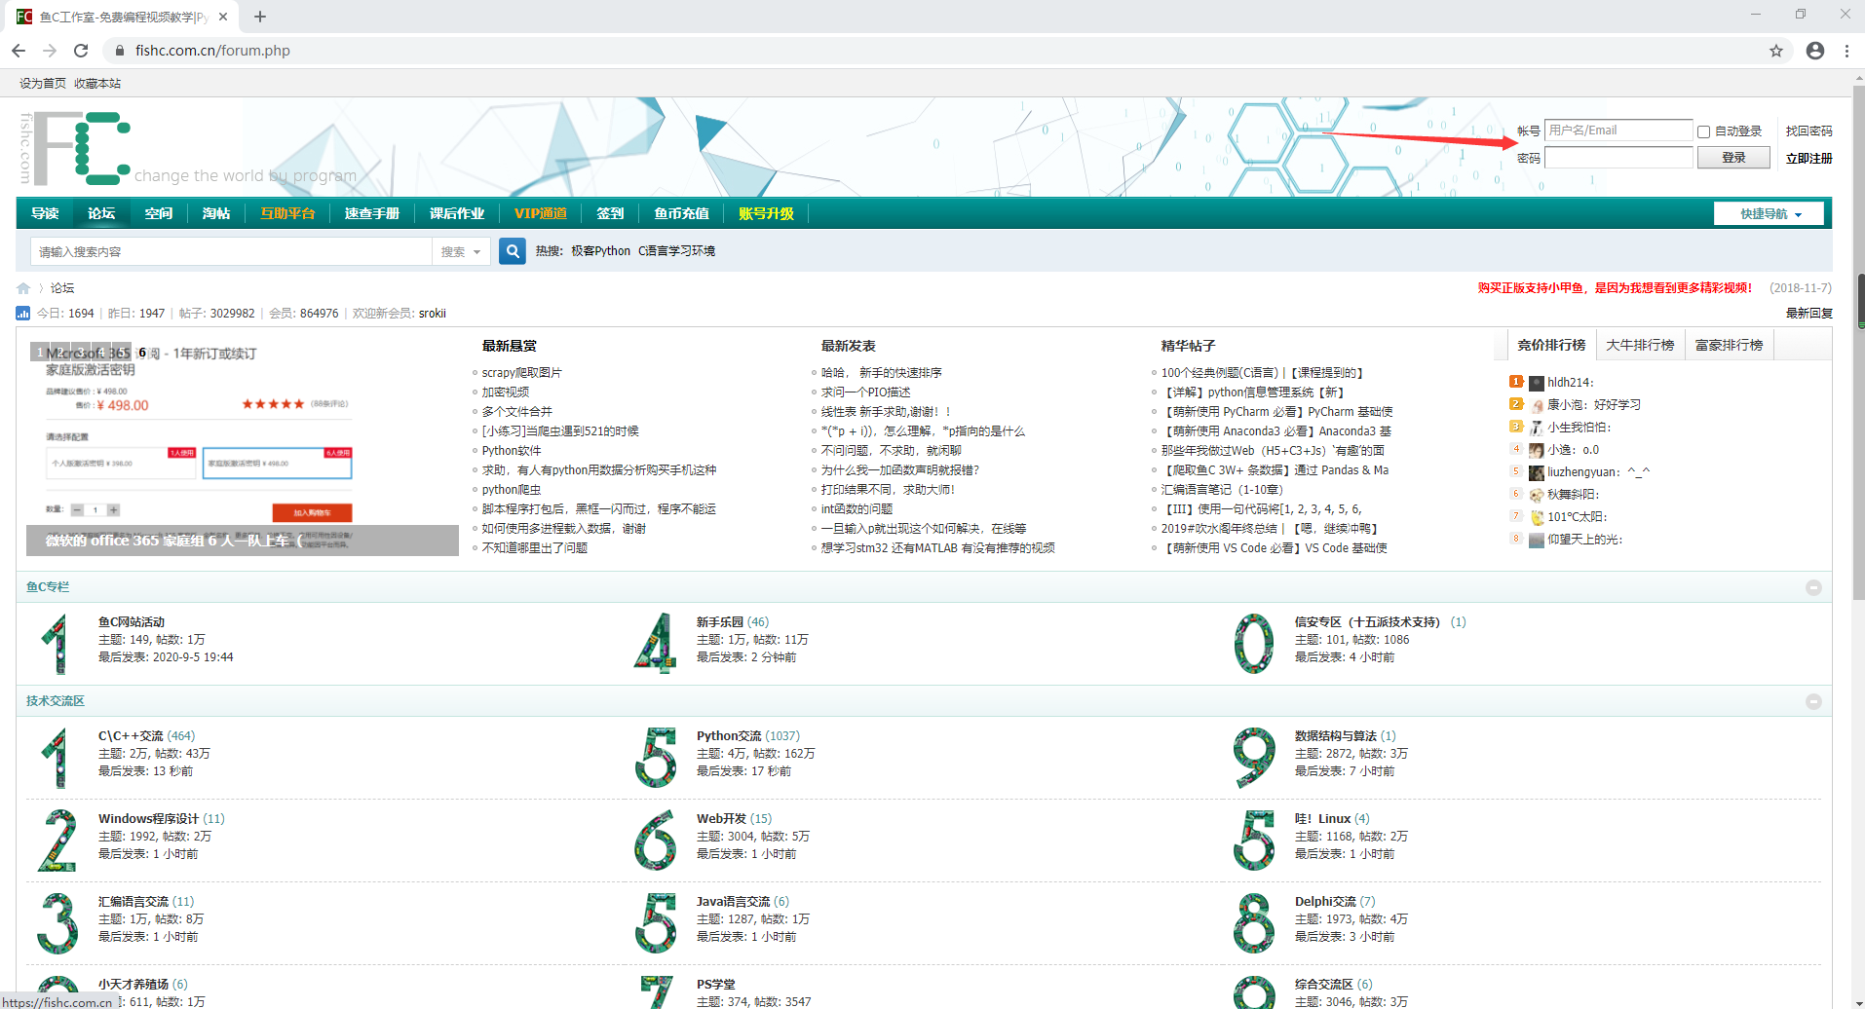Click the number icon for 信安专区

(1254, 644)
